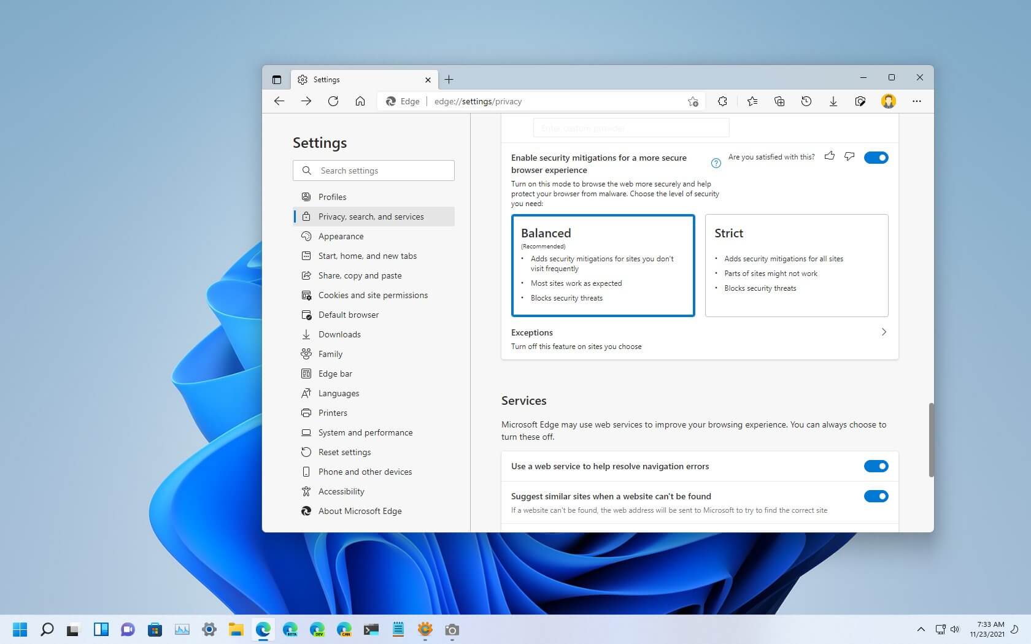Turn off security mitigations toggle

pyautogui.click(x=876, y=158)
